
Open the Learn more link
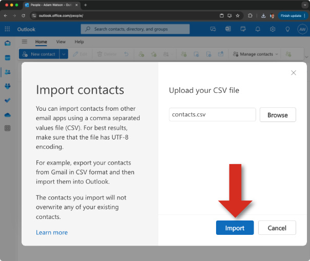[x=52, y=232]
